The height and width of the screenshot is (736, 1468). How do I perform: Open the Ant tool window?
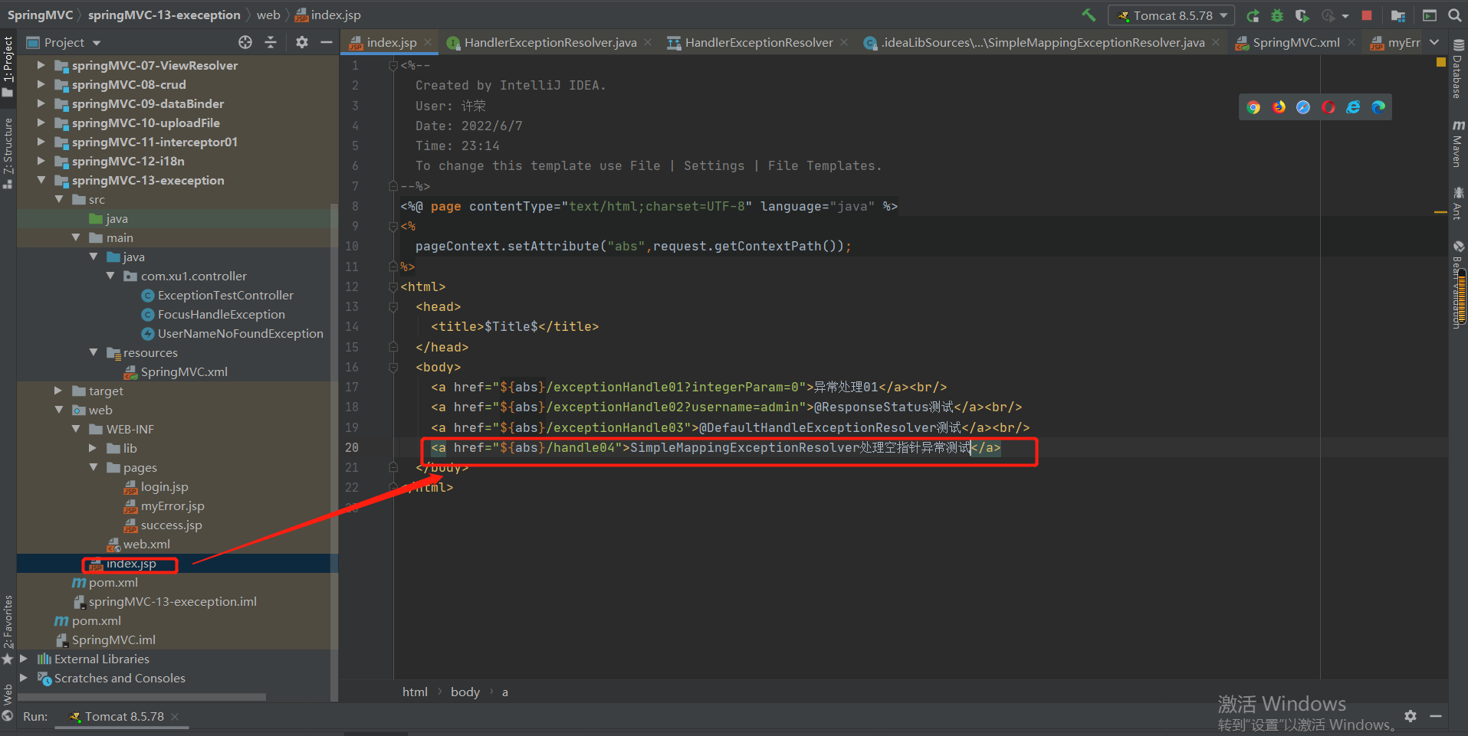tap(1458, 203)
